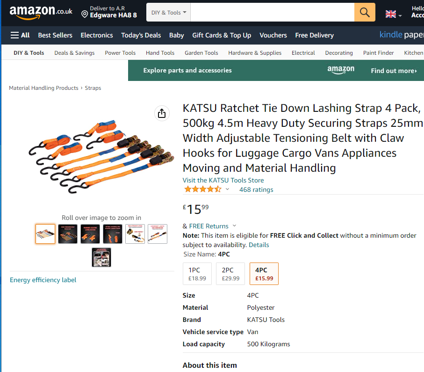Expand ratings breakdown arrow beside stars
424x372 pixels.
(228, 190)
